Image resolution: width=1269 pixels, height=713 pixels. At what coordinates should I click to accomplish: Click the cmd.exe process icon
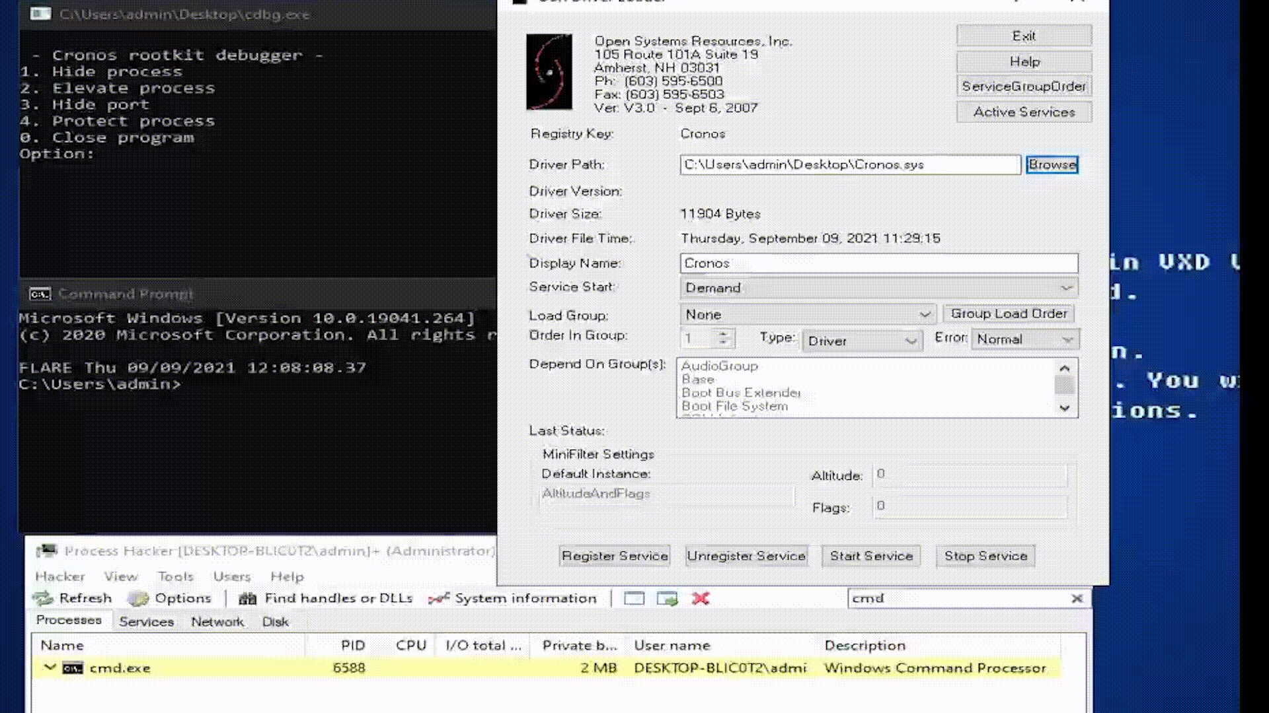pos(73,668)
